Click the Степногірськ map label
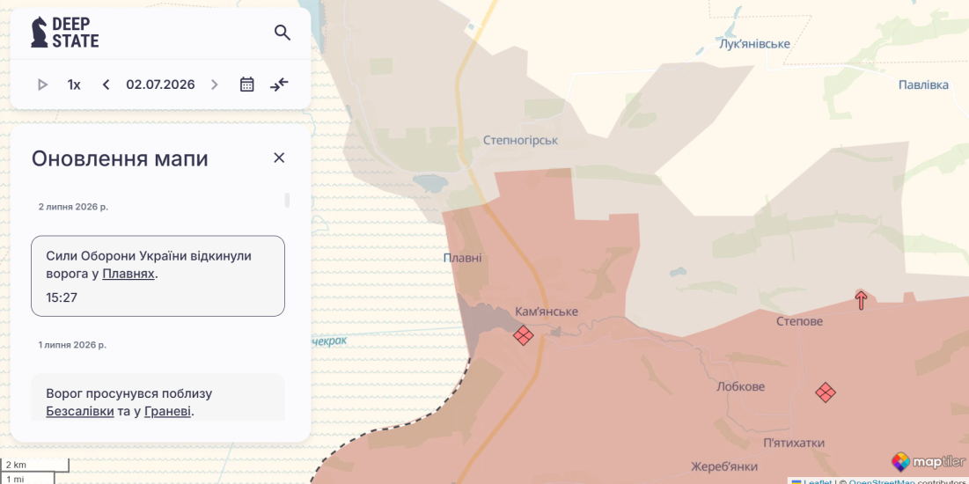The width and height of the screenshot is (969, 484). coord(520,140)
